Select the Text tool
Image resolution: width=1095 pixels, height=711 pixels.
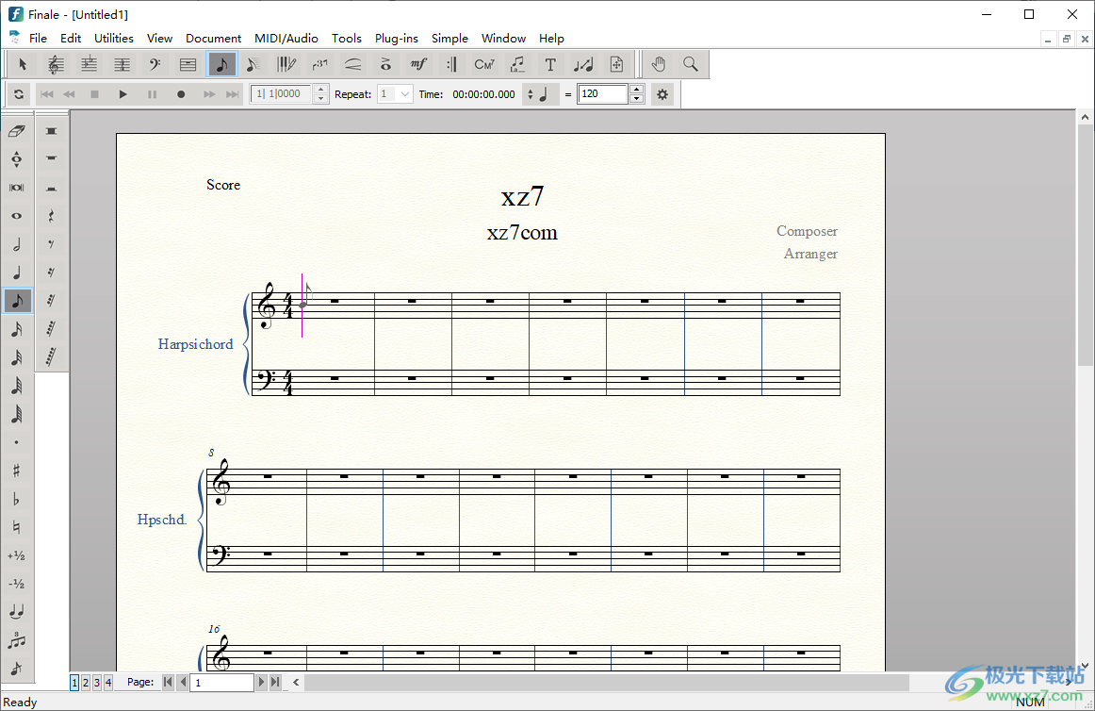(550, 64)
